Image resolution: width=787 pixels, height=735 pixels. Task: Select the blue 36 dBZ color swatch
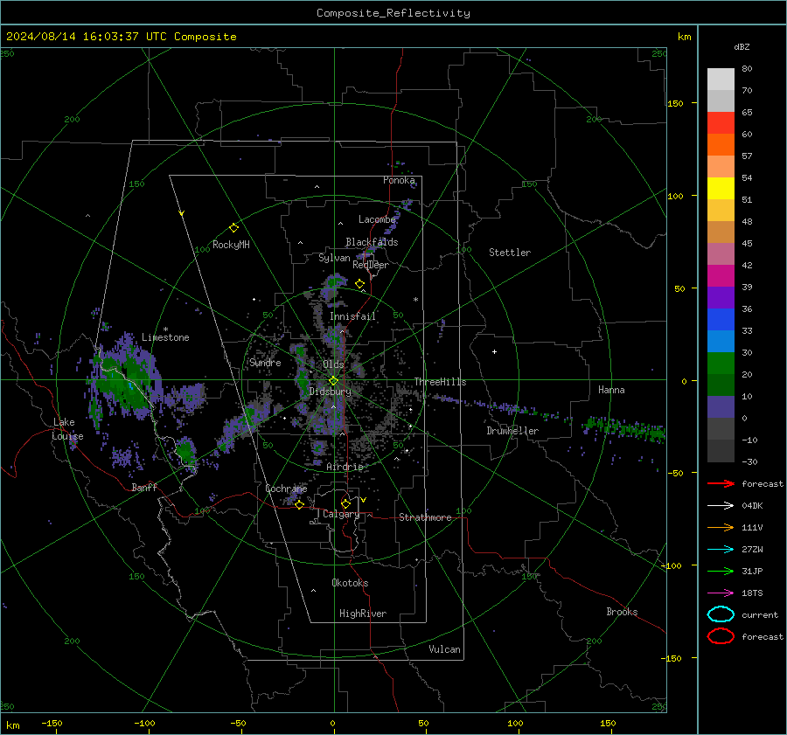721,319
